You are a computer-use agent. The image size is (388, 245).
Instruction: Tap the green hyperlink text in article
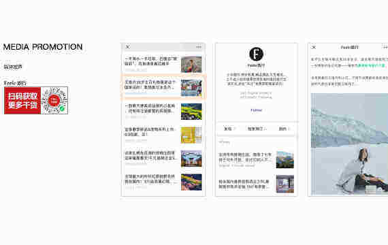370,65
